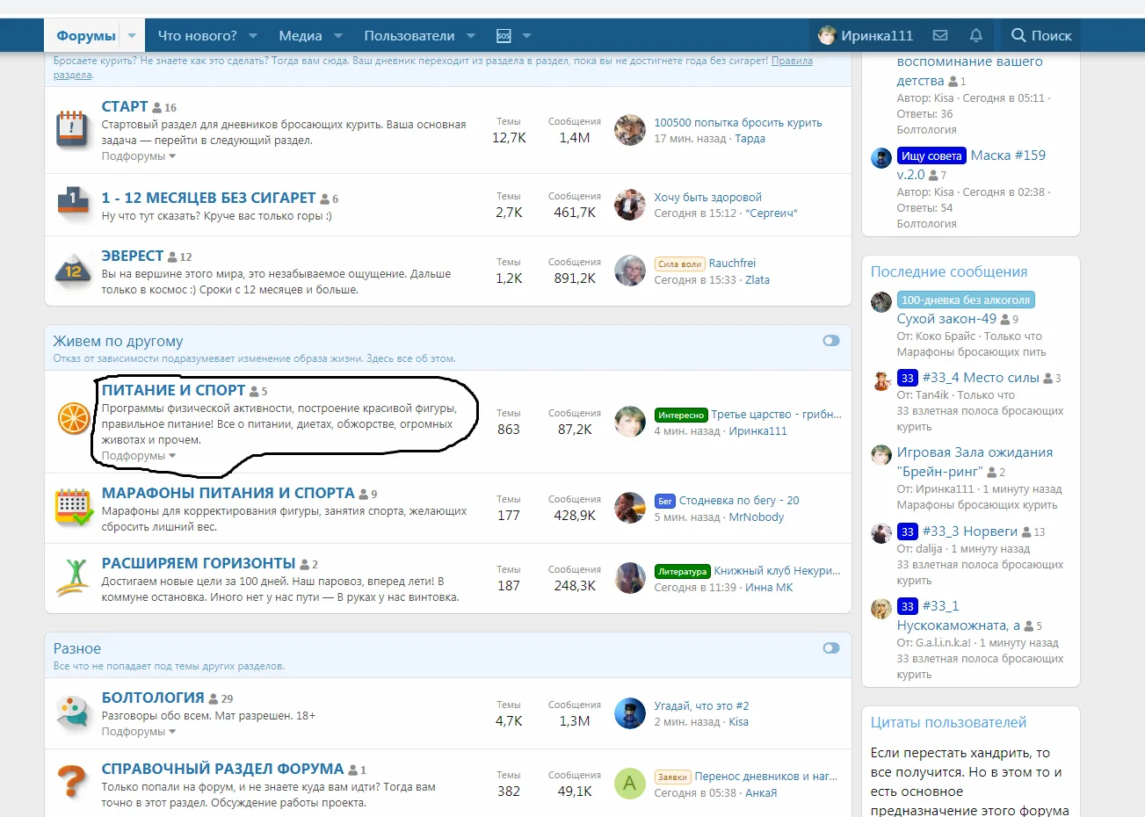This screenshot has width=1145, height=817.
Task: Open the Что нового? dropdown arrow
Action: tap(253, 36)
